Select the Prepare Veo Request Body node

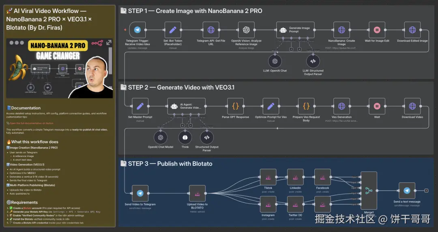pyautogui.click(x=306, y=106)
